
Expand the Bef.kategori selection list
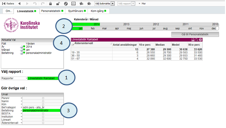pos(21,108)
